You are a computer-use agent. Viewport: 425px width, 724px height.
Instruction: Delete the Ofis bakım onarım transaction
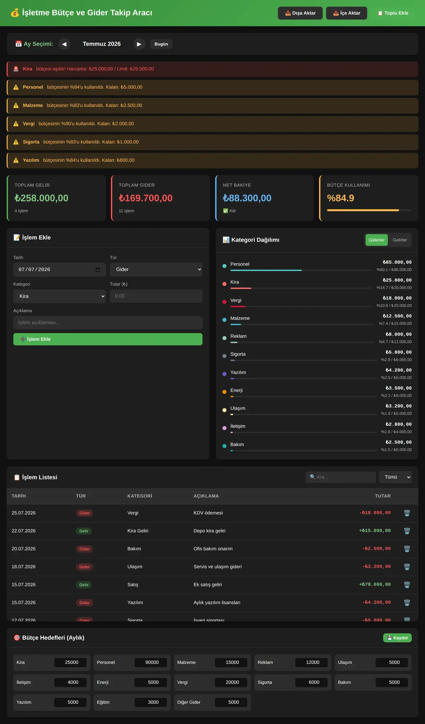click(407, 549)
